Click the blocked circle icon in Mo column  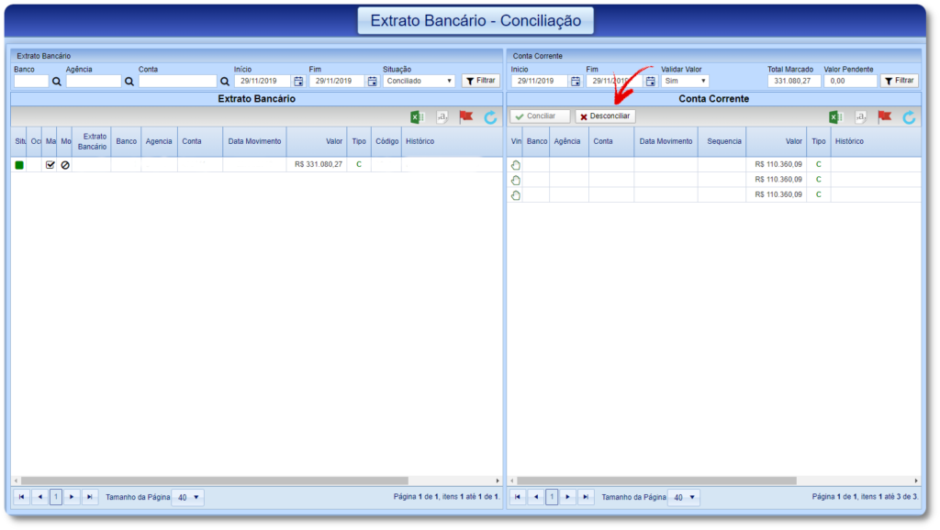coord(65,165)
